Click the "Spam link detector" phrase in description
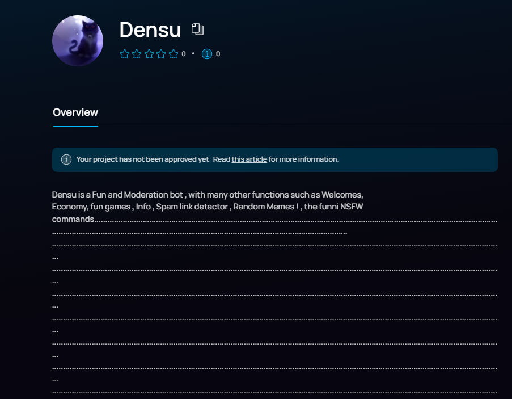The height and width of the screenshot is (399, 512). 192,207
